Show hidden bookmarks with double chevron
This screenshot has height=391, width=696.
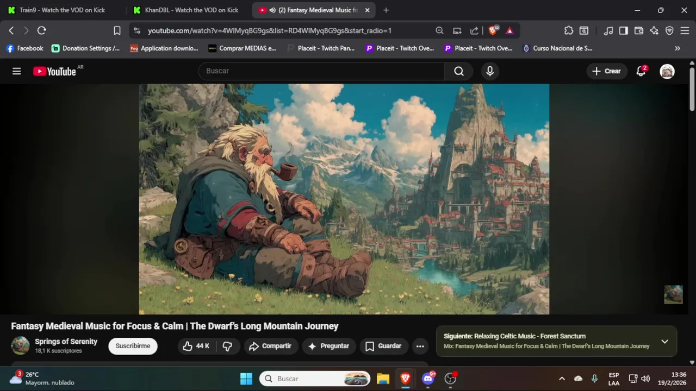tap(678, 48)
